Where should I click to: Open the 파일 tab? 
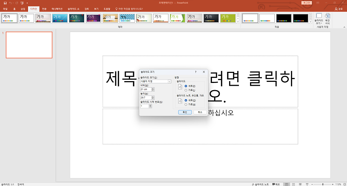pyautogui.click(x=5, y=9)
